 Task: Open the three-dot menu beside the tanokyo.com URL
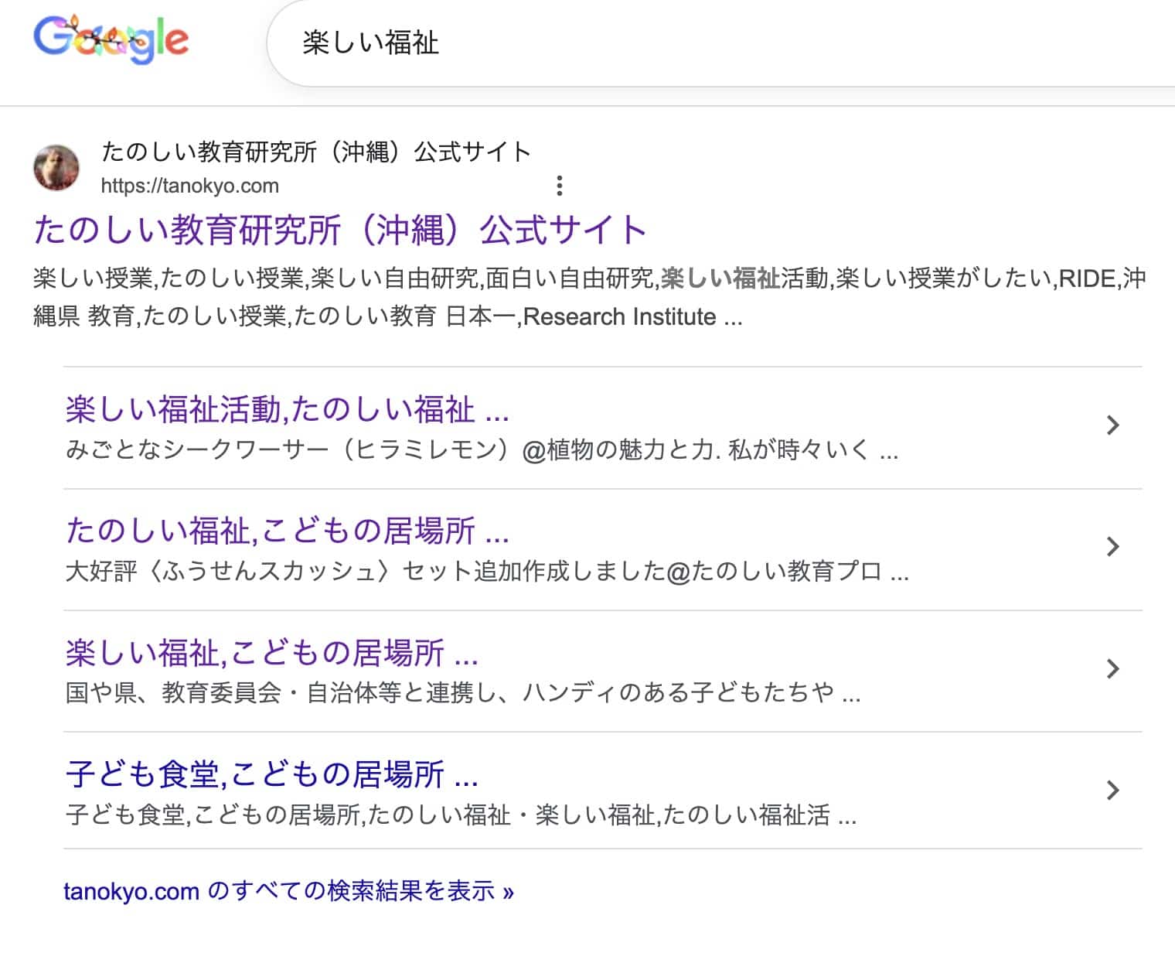559,186
